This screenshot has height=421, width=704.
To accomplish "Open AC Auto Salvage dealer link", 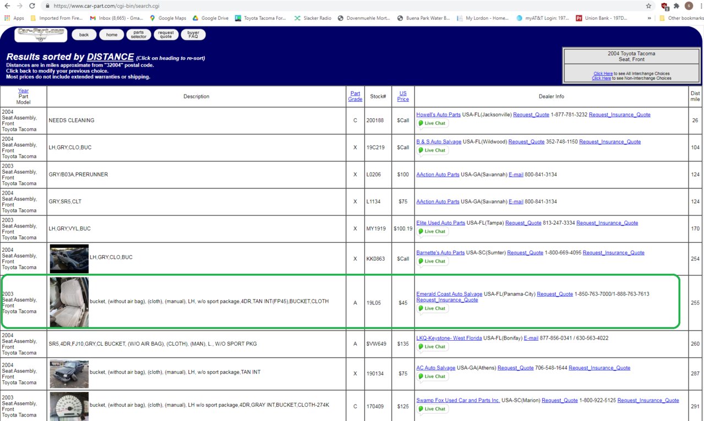I will 435,368.
